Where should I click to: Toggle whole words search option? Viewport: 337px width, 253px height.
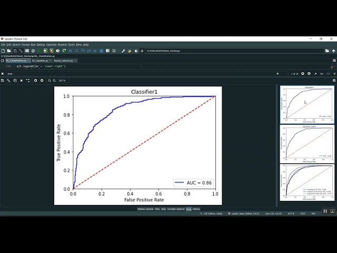328,74
